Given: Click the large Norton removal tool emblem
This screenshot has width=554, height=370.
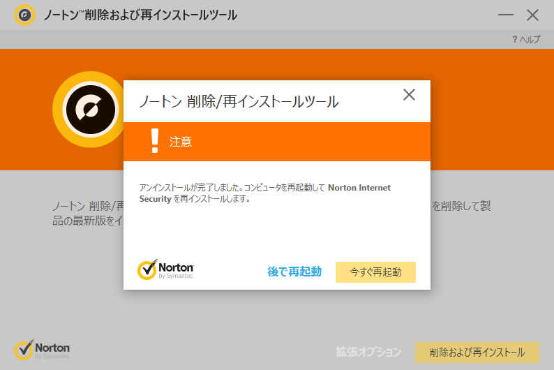Looking at the screenshot, I should pos(90,110).
